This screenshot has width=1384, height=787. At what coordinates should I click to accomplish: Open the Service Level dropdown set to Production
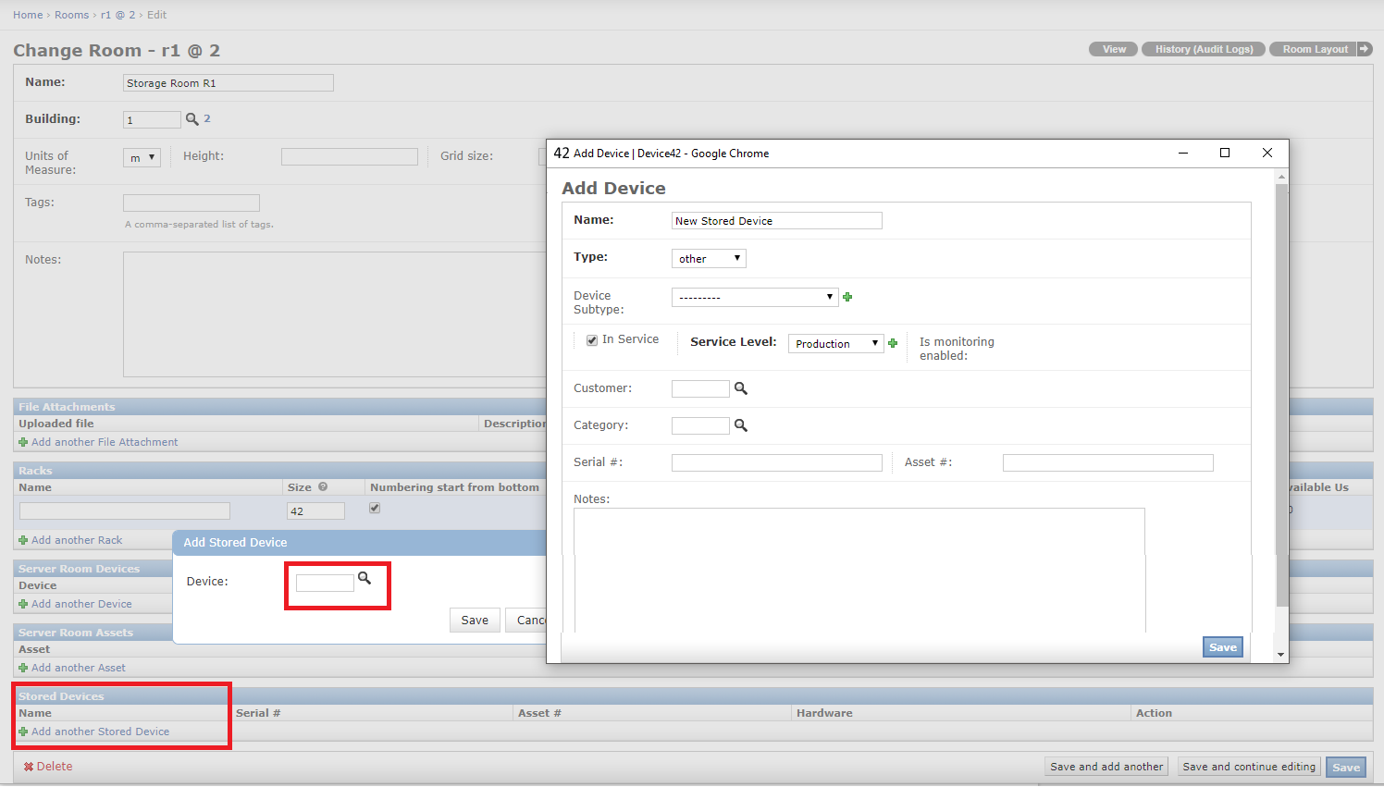[x=834, y=342]
